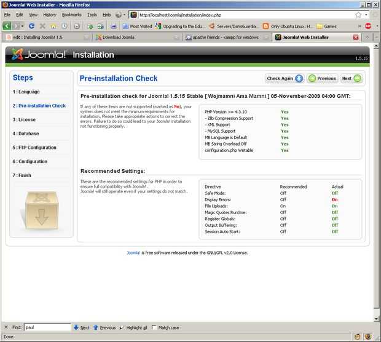Switch to the Download Joomla tab
This screenshot has width=381, height=342.
tap(137, 38)
